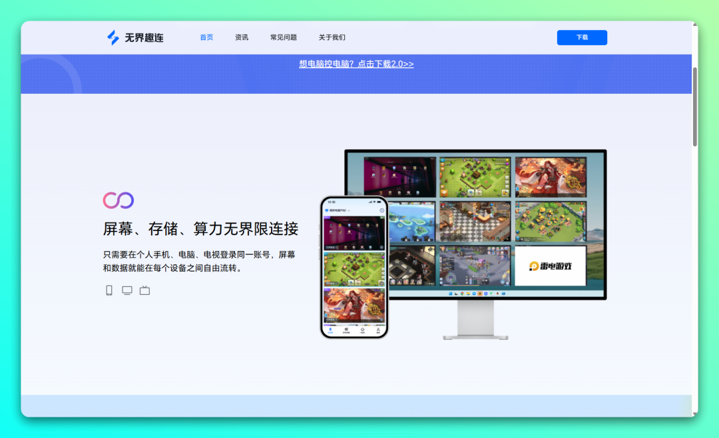Click the 首页 navigation menu item
The width and height of the screenshot is (719, 438).
[206, 37]
